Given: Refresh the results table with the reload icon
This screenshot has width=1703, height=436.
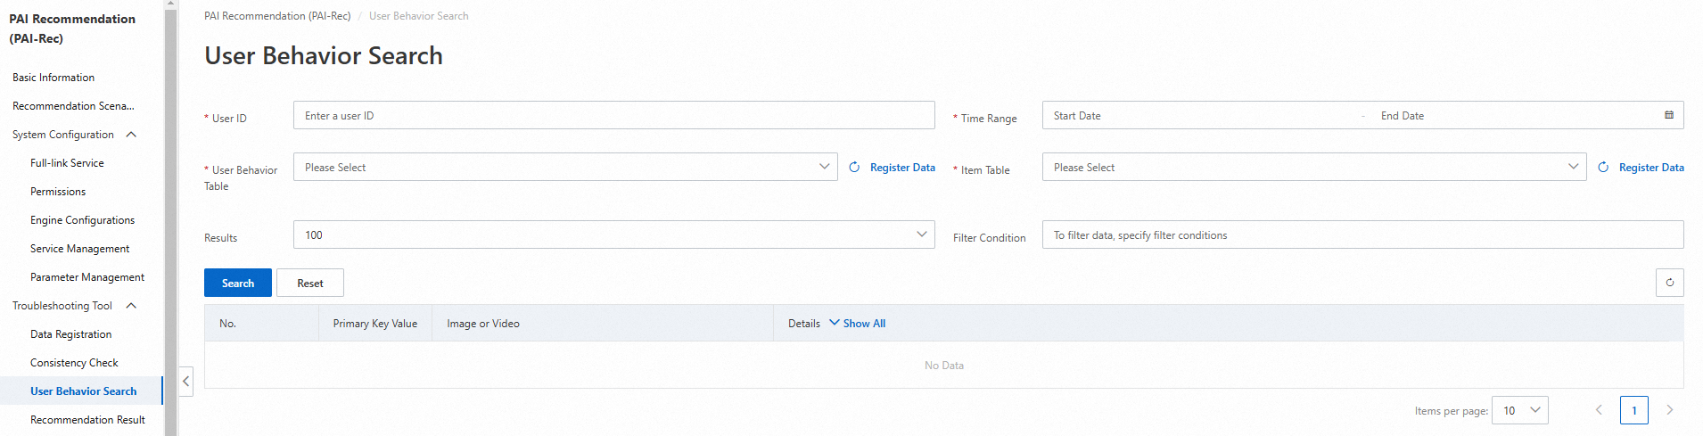Looking at the screenshot, I should (1669, 283).
